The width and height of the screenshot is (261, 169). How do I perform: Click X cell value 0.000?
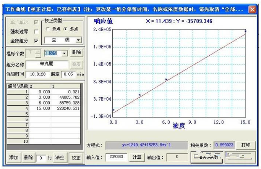click(x=40, y=92)
